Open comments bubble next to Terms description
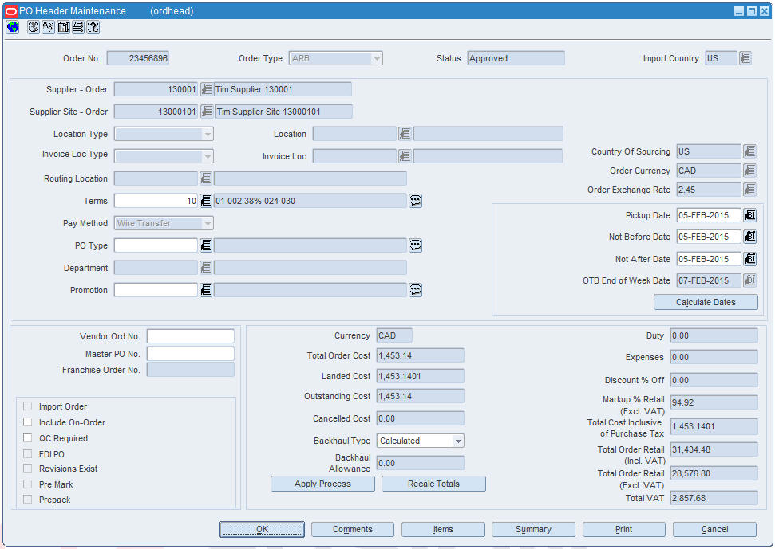 coord(415,201)
